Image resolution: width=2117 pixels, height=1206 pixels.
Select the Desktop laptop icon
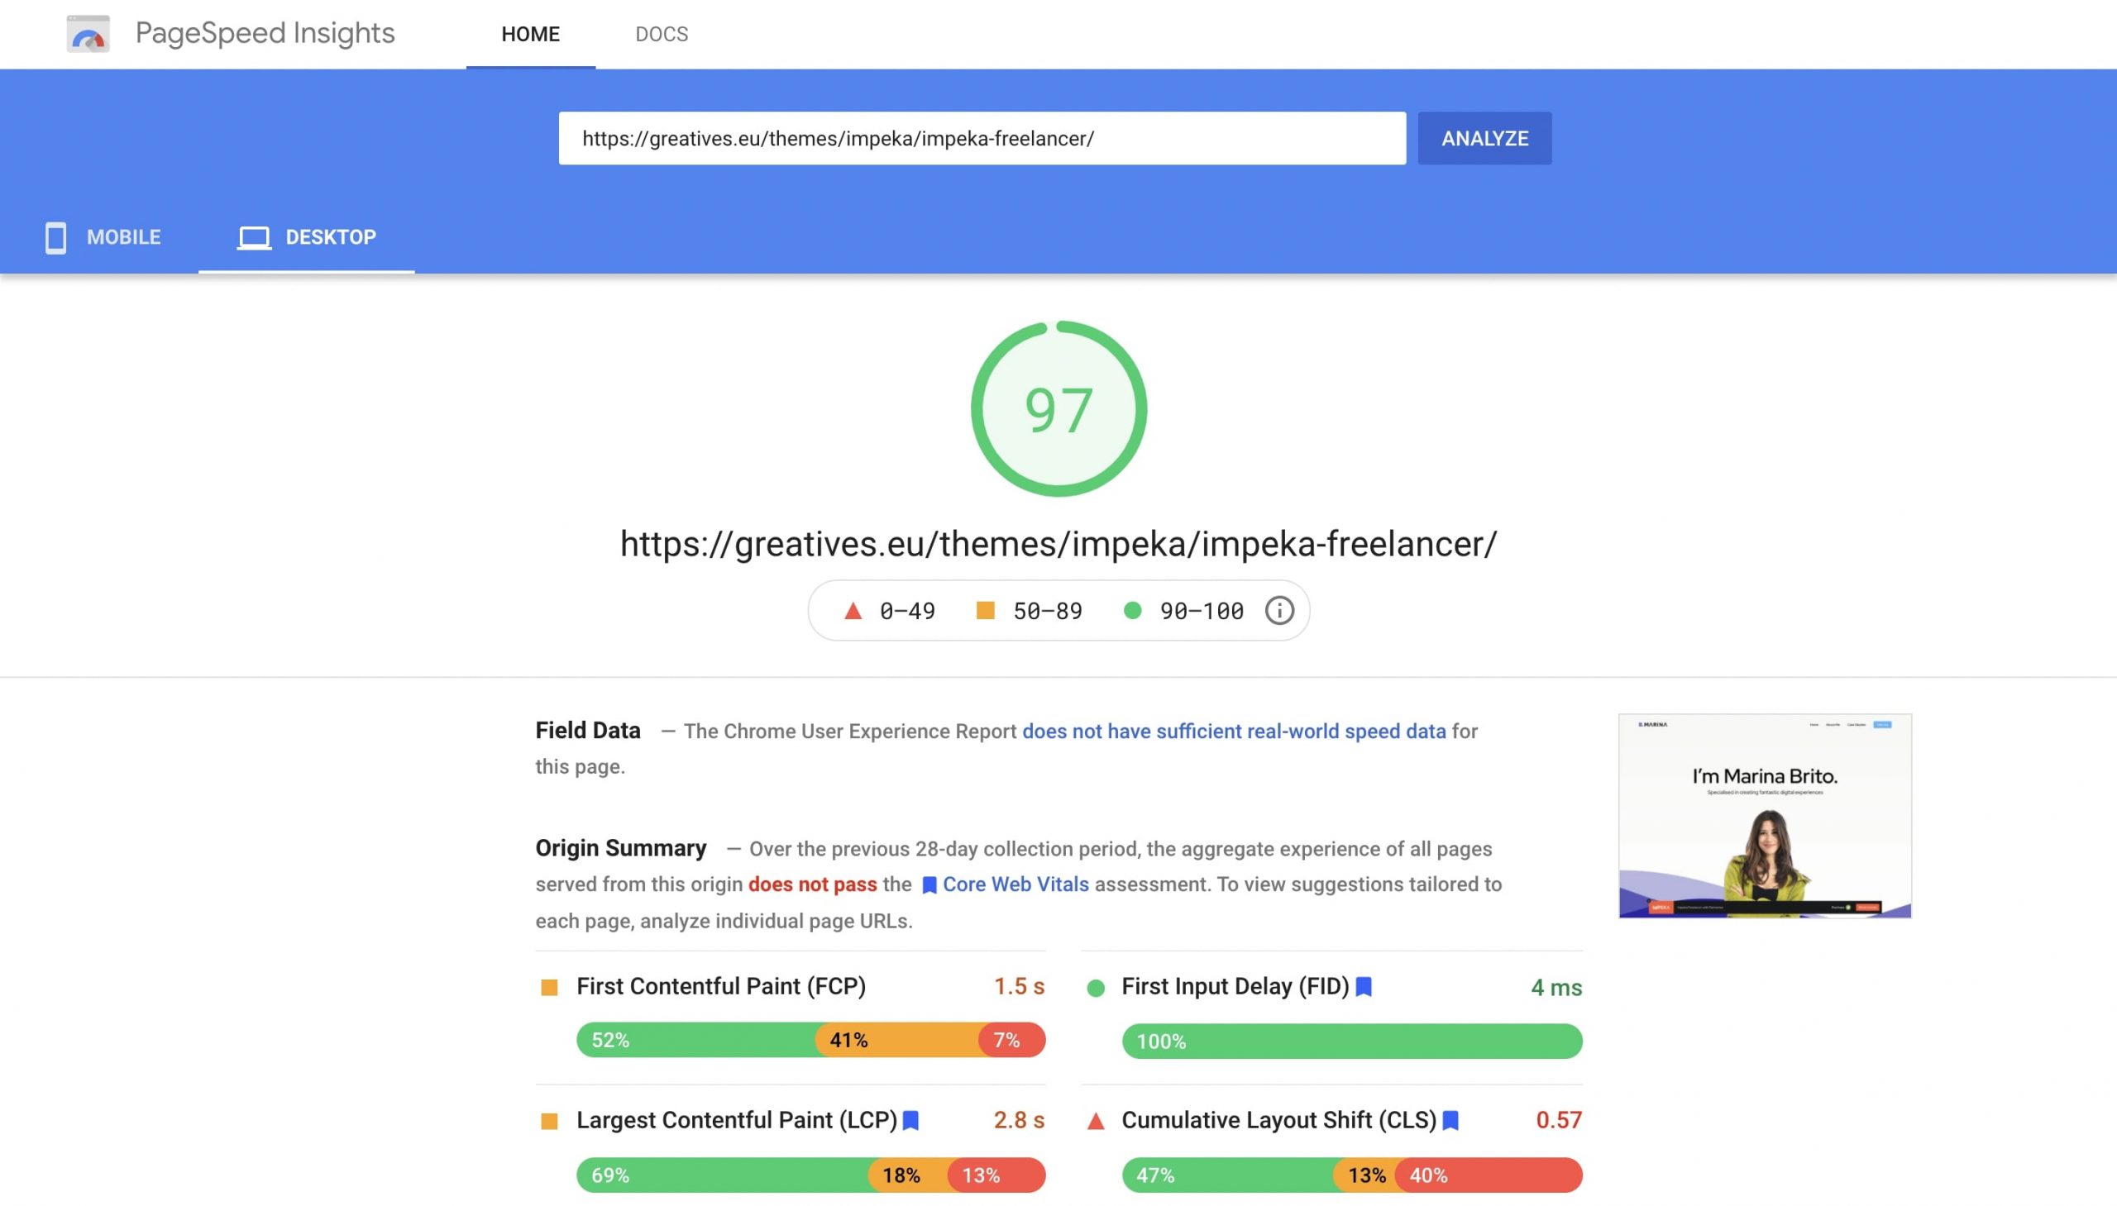(253, 238)
